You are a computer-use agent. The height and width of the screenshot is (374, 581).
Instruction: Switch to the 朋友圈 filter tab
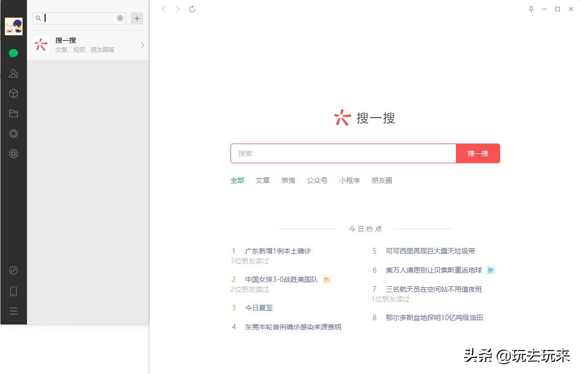pyautogui.click(x=382, y=180)
